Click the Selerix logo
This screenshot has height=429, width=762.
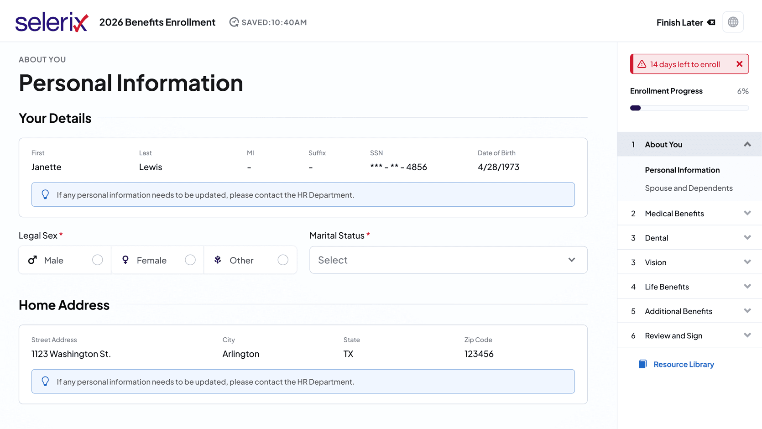pyautogui.click(x=52, y=22)
